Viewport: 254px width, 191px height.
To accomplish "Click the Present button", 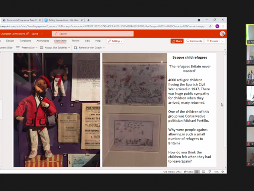I will 212,41.
